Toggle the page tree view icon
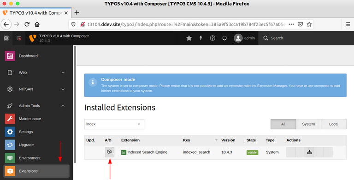354x180 pixels. point(19,38)
